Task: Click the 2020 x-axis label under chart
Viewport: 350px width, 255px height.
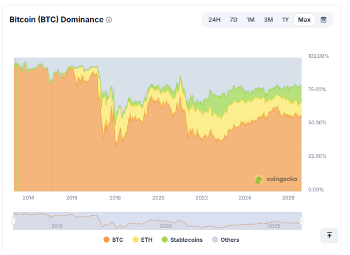Action: click(158, 198)
